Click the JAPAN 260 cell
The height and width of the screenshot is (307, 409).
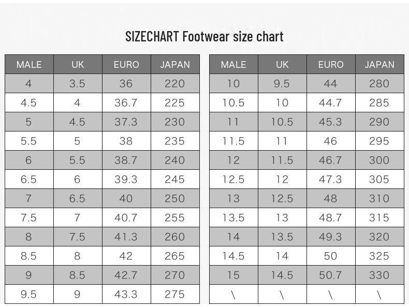pyautogui.click(x=174, y=237)
